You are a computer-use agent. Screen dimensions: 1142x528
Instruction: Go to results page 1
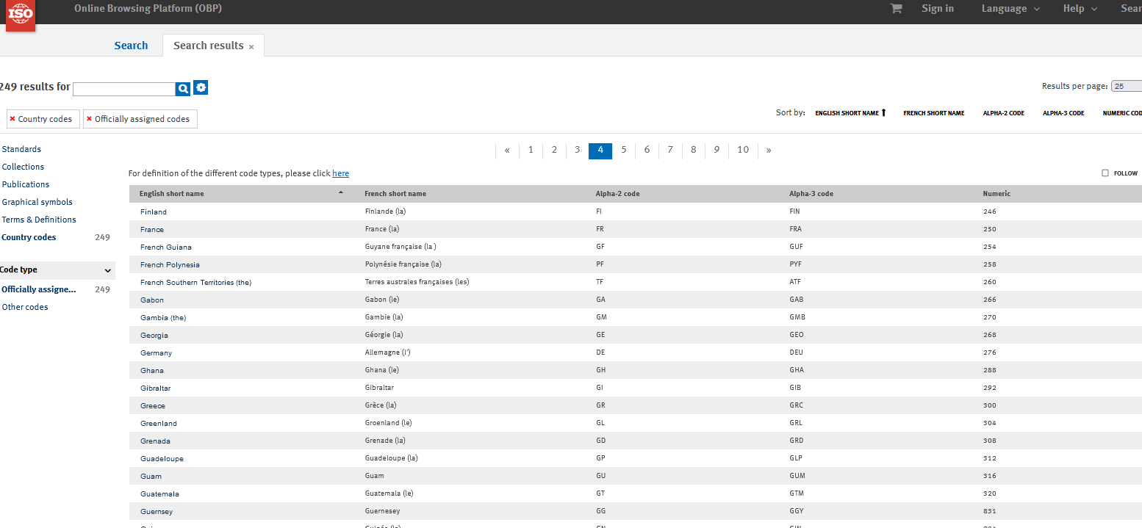pos(531,150)
